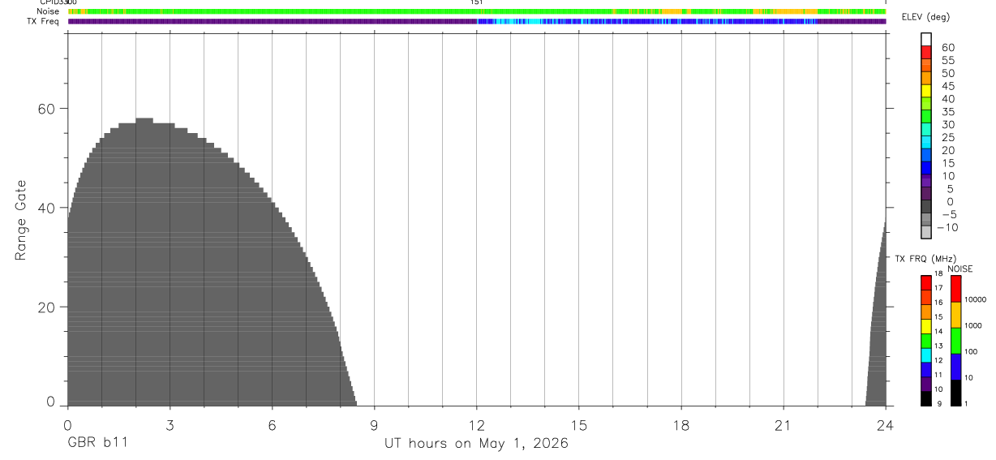Click 'UT hours on May 1, 2026' label

(476, 444)
